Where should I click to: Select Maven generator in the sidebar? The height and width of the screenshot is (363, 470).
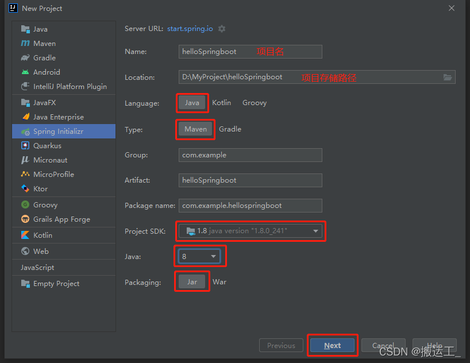click(x=64, y=44)
